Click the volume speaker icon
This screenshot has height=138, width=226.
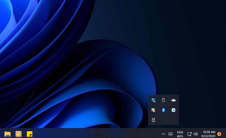point(195,134)
